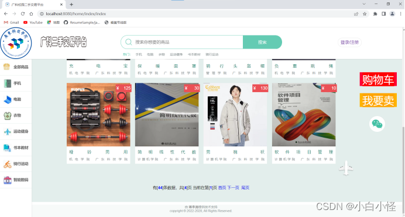Select 骑行运动 category in the sidebar

[x=20, y=164]
